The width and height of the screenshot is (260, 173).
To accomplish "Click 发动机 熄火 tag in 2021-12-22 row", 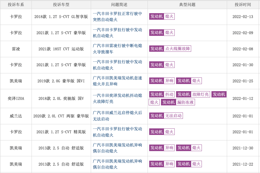I will tap(189, 164).
